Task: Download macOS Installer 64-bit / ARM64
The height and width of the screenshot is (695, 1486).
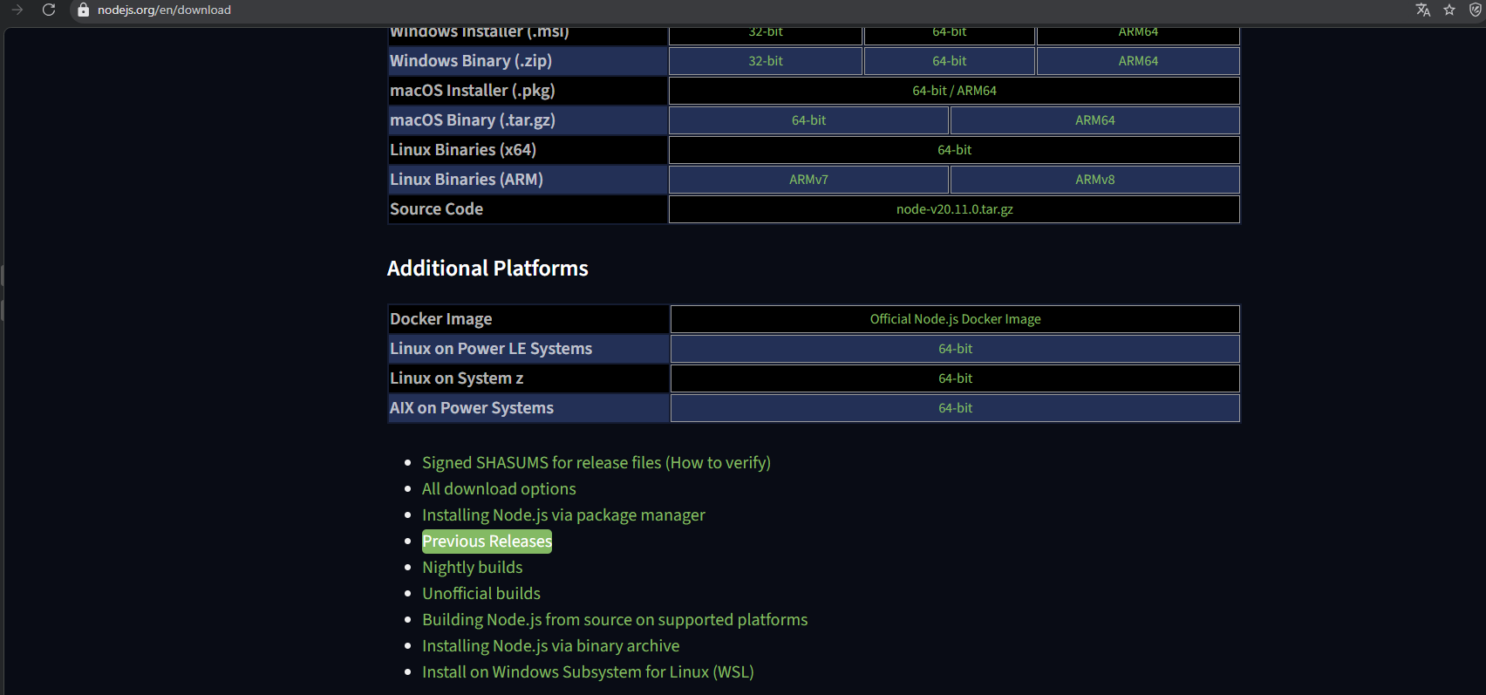Action: 954,91
